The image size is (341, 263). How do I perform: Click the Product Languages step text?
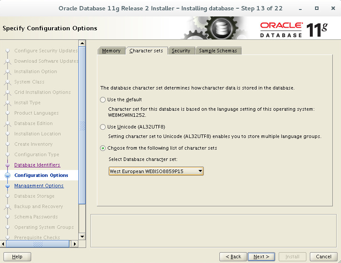coord(36,113)
